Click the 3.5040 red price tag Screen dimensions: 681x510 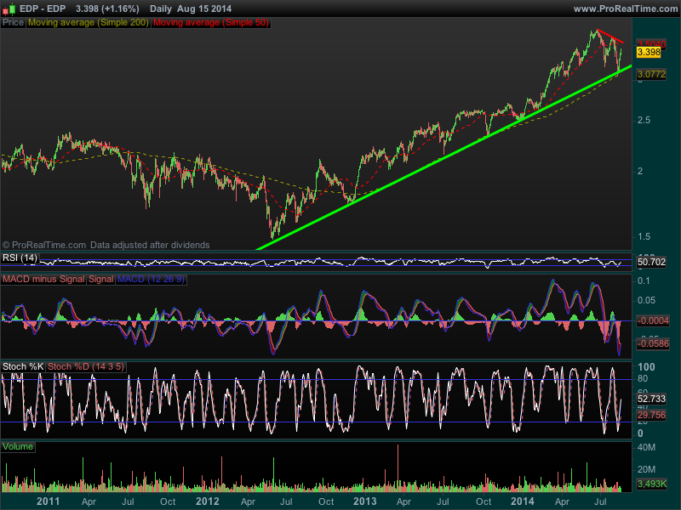pyautogui.click(x=651, y=43)
